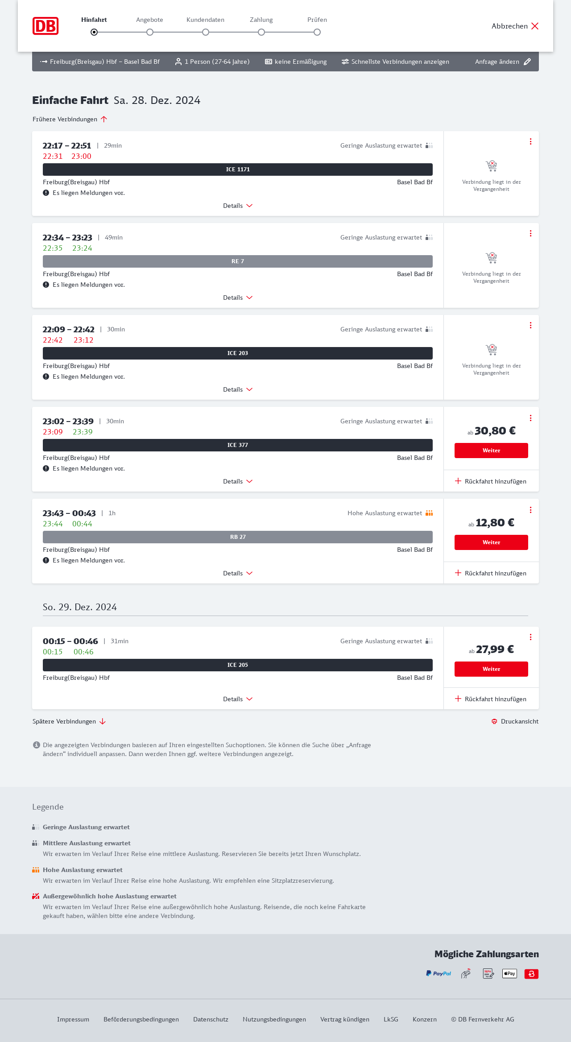Expand Details for RB 27 connection
This screenshot has width=571, height=1042.
click(x=238, y=573)
